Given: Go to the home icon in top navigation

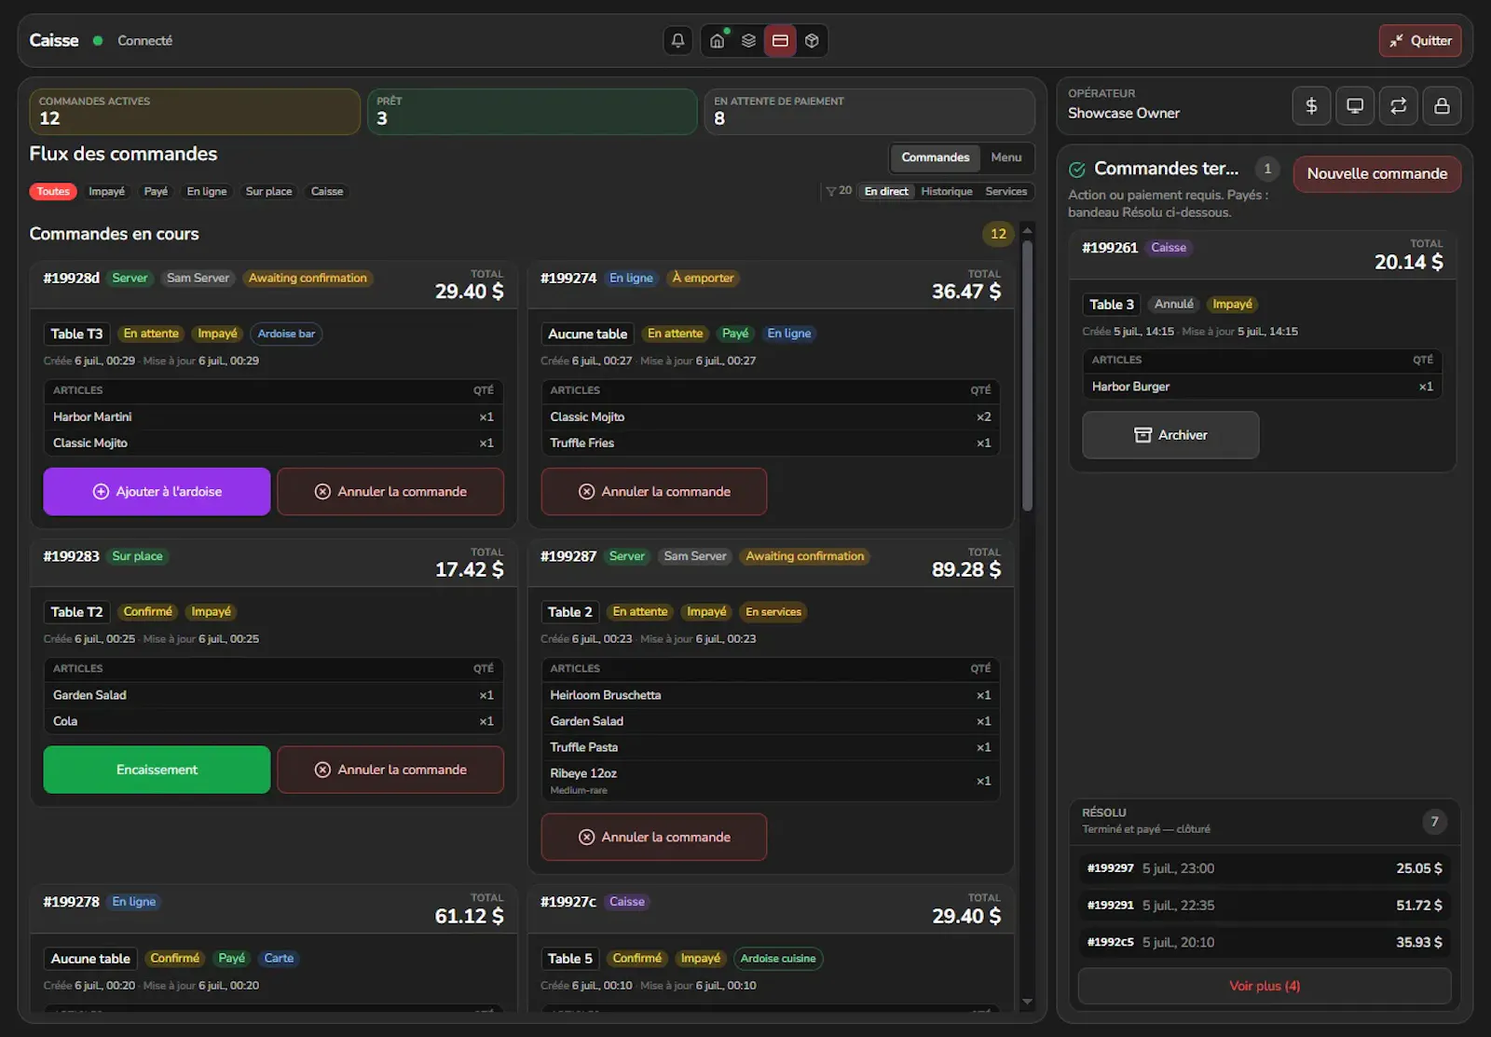Looking at the screenshot, I should [x=717, y=40].
